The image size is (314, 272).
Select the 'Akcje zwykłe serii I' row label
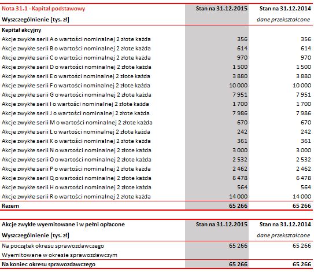click(75, 104)
